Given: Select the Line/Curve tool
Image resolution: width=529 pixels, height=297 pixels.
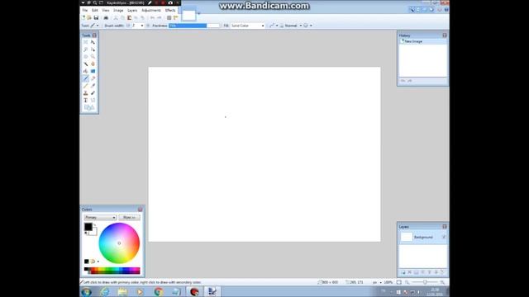Looking at the screenshot, I should (93, 101).
